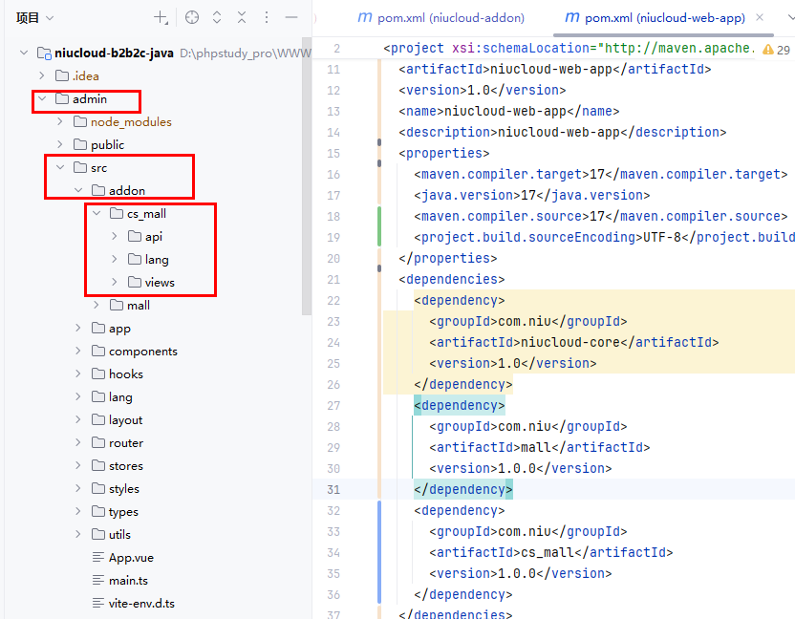Click the warning indicator showing 29 problems

pos(776,49)
